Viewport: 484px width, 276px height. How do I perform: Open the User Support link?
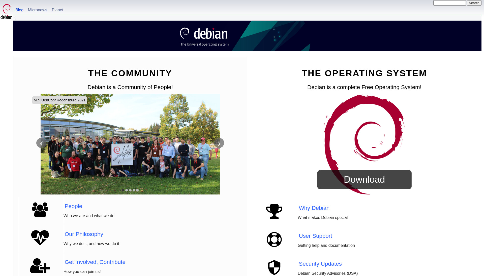tap(315, 236)
